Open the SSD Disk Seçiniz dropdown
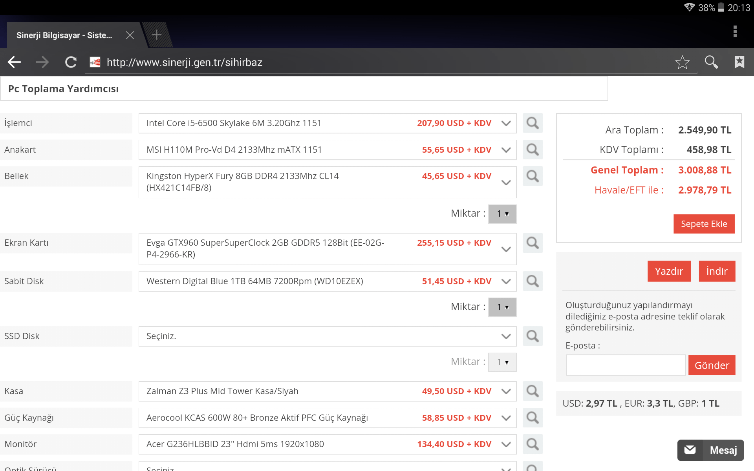754x471 pixels. coord(506,336)
